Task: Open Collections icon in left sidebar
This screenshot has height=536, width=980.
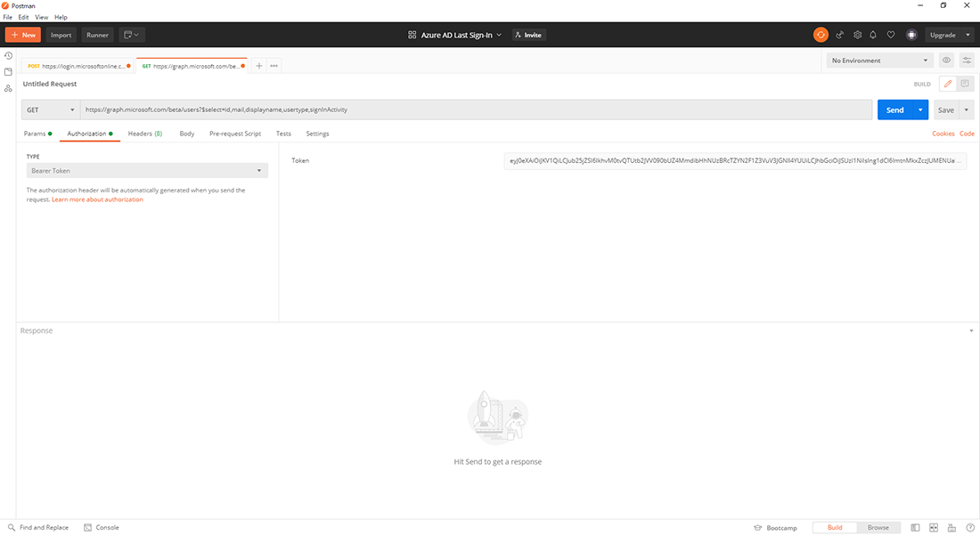Action: point(8,72)
